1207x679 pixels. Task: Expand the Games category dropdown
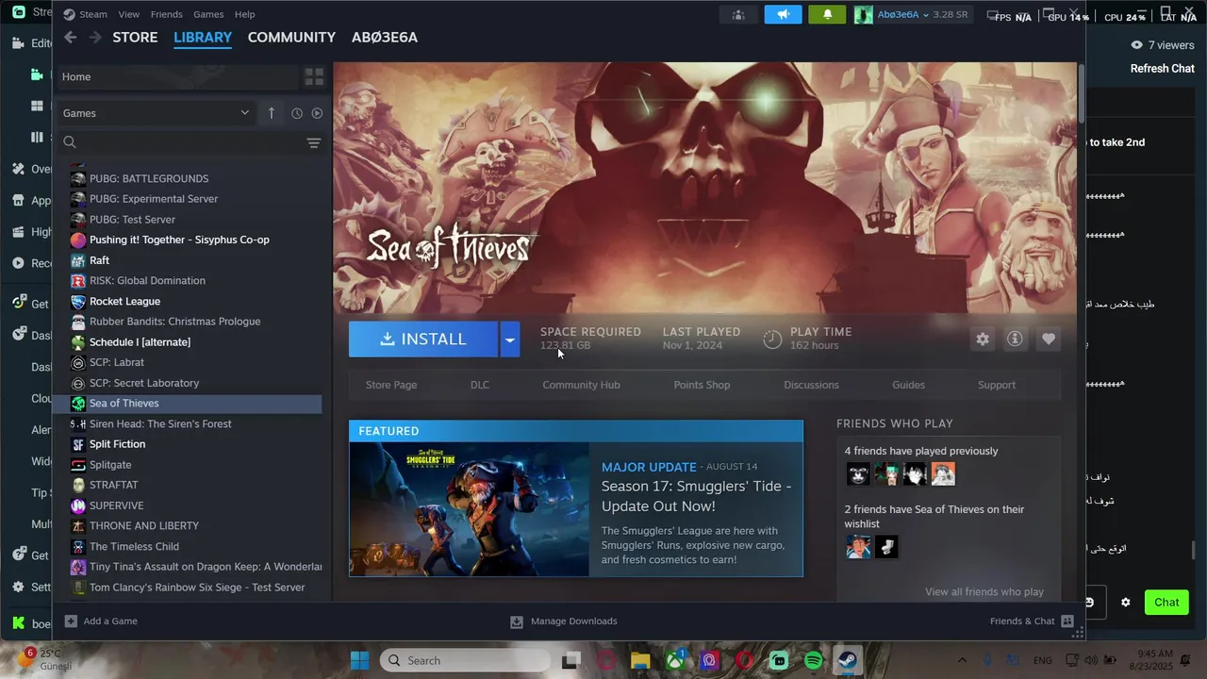pos(156,113)
